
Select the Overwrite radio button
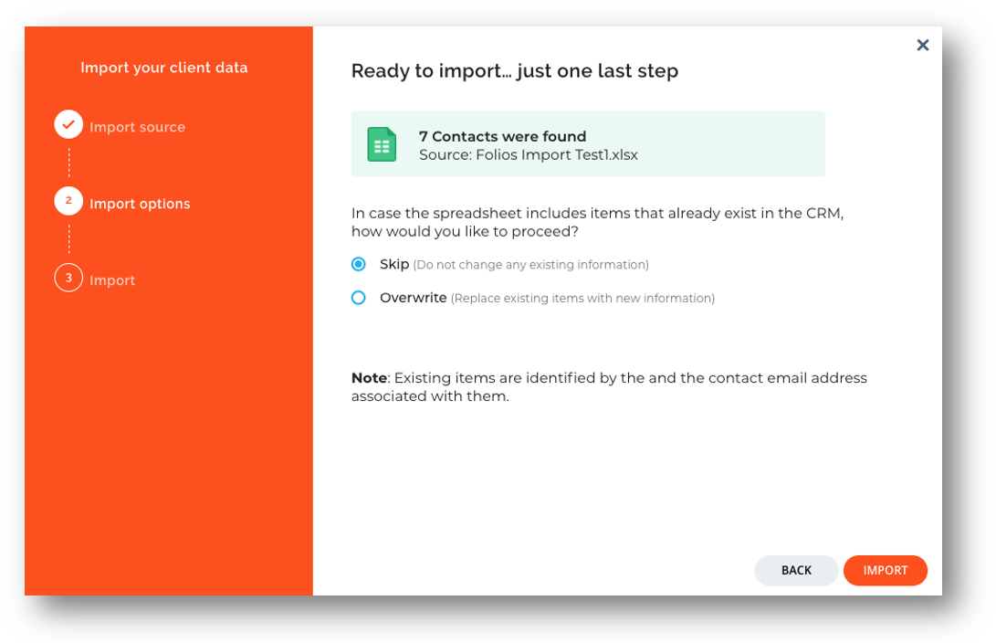[359, 298]
